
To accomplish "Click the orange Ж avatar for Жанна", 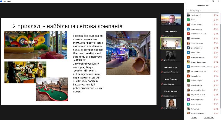I will [x=188, y=57].
